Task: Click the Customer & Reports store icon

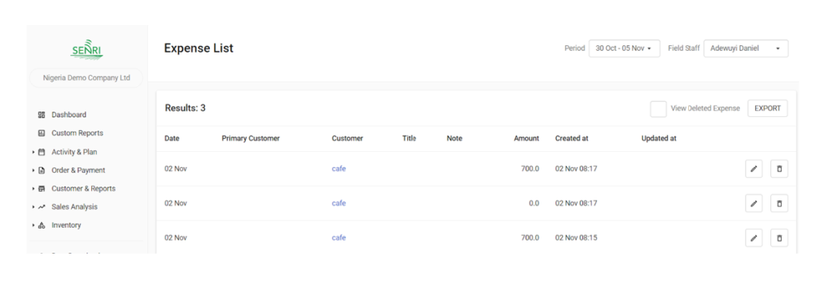Action: click(42, 188)
